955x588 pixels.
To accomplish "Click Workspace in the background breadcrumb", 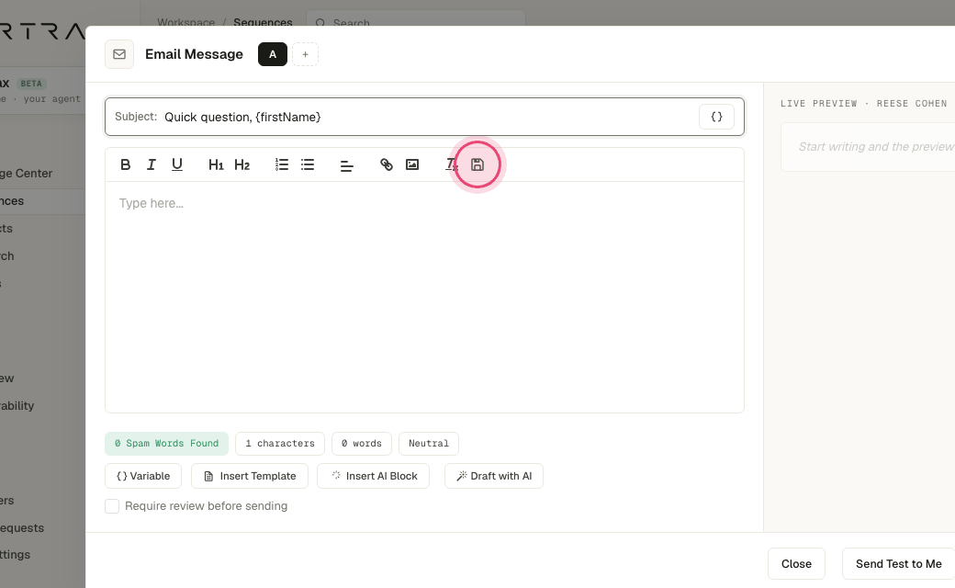I will (185, 22).
